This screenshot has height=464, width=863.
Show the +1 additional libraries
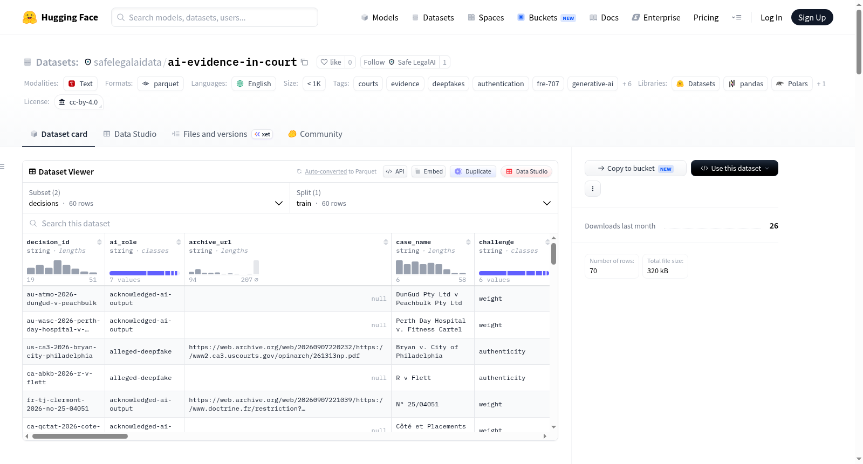coord(821,84)
